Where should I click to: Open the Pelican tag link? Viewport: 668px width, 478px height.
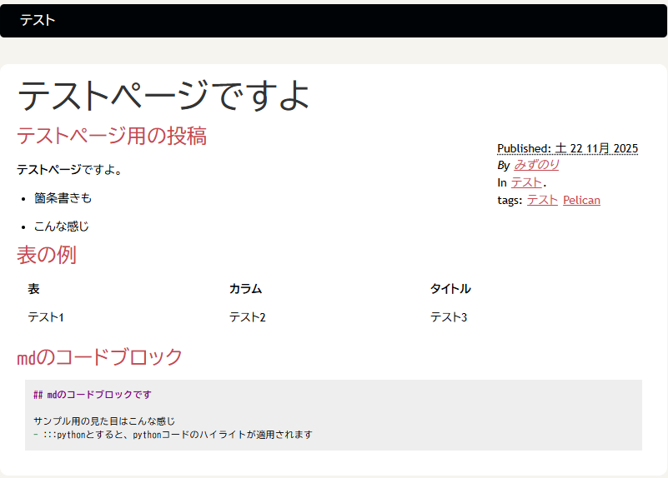click(581, 200)
